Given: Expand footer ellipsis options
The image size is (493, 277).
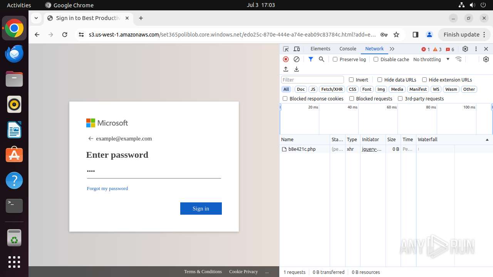Looking at the screenshot, I should (267, 272).
